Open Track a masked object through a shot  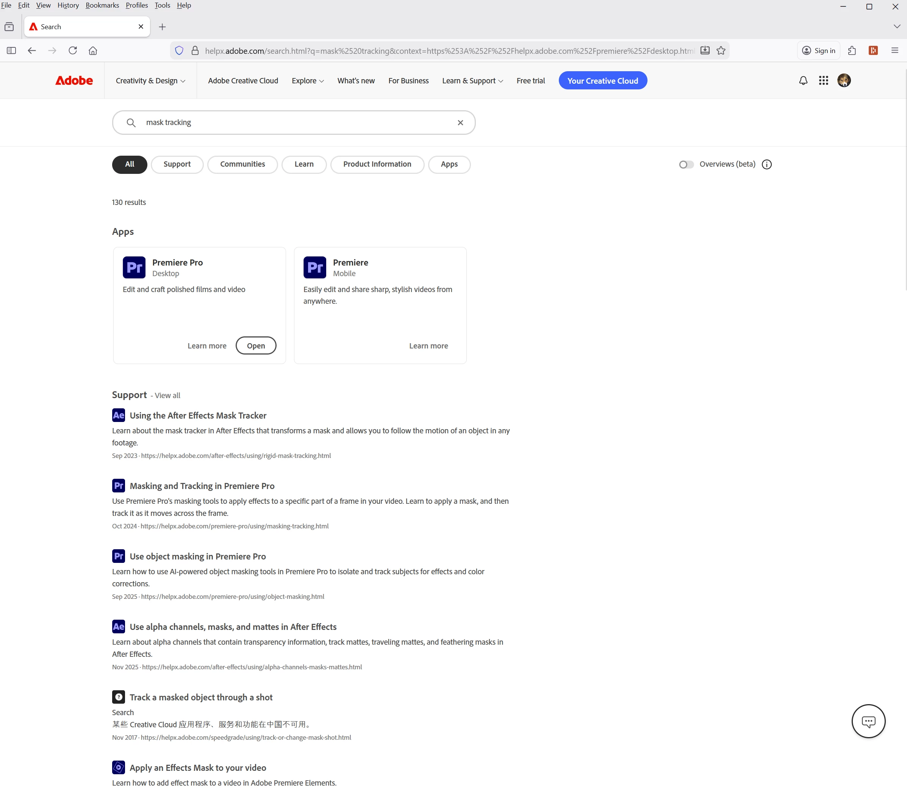click(x=201, y=697)
